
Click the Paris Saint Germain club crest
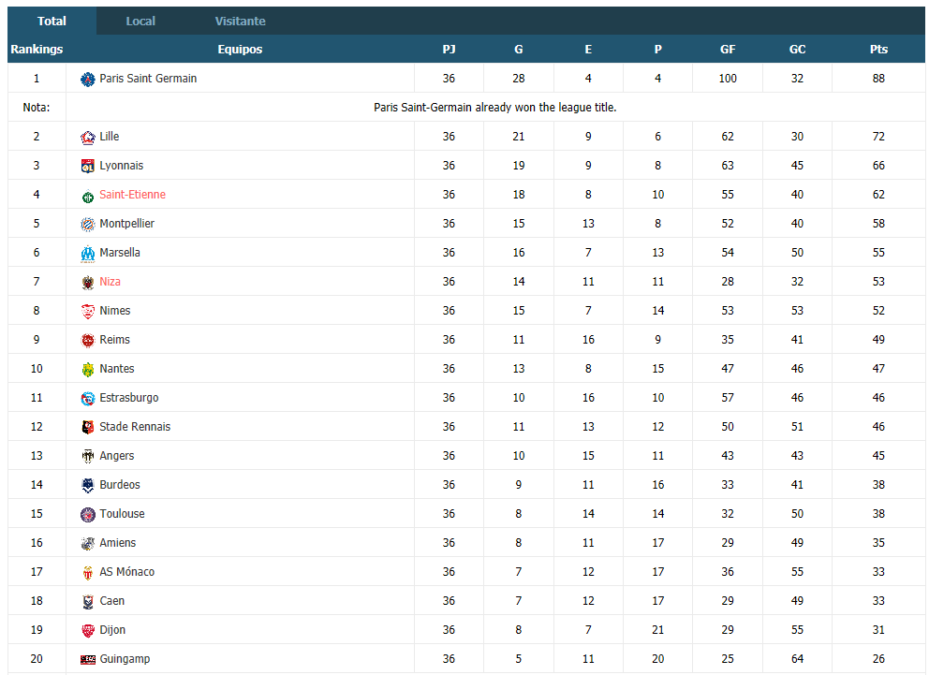point(88,79)
